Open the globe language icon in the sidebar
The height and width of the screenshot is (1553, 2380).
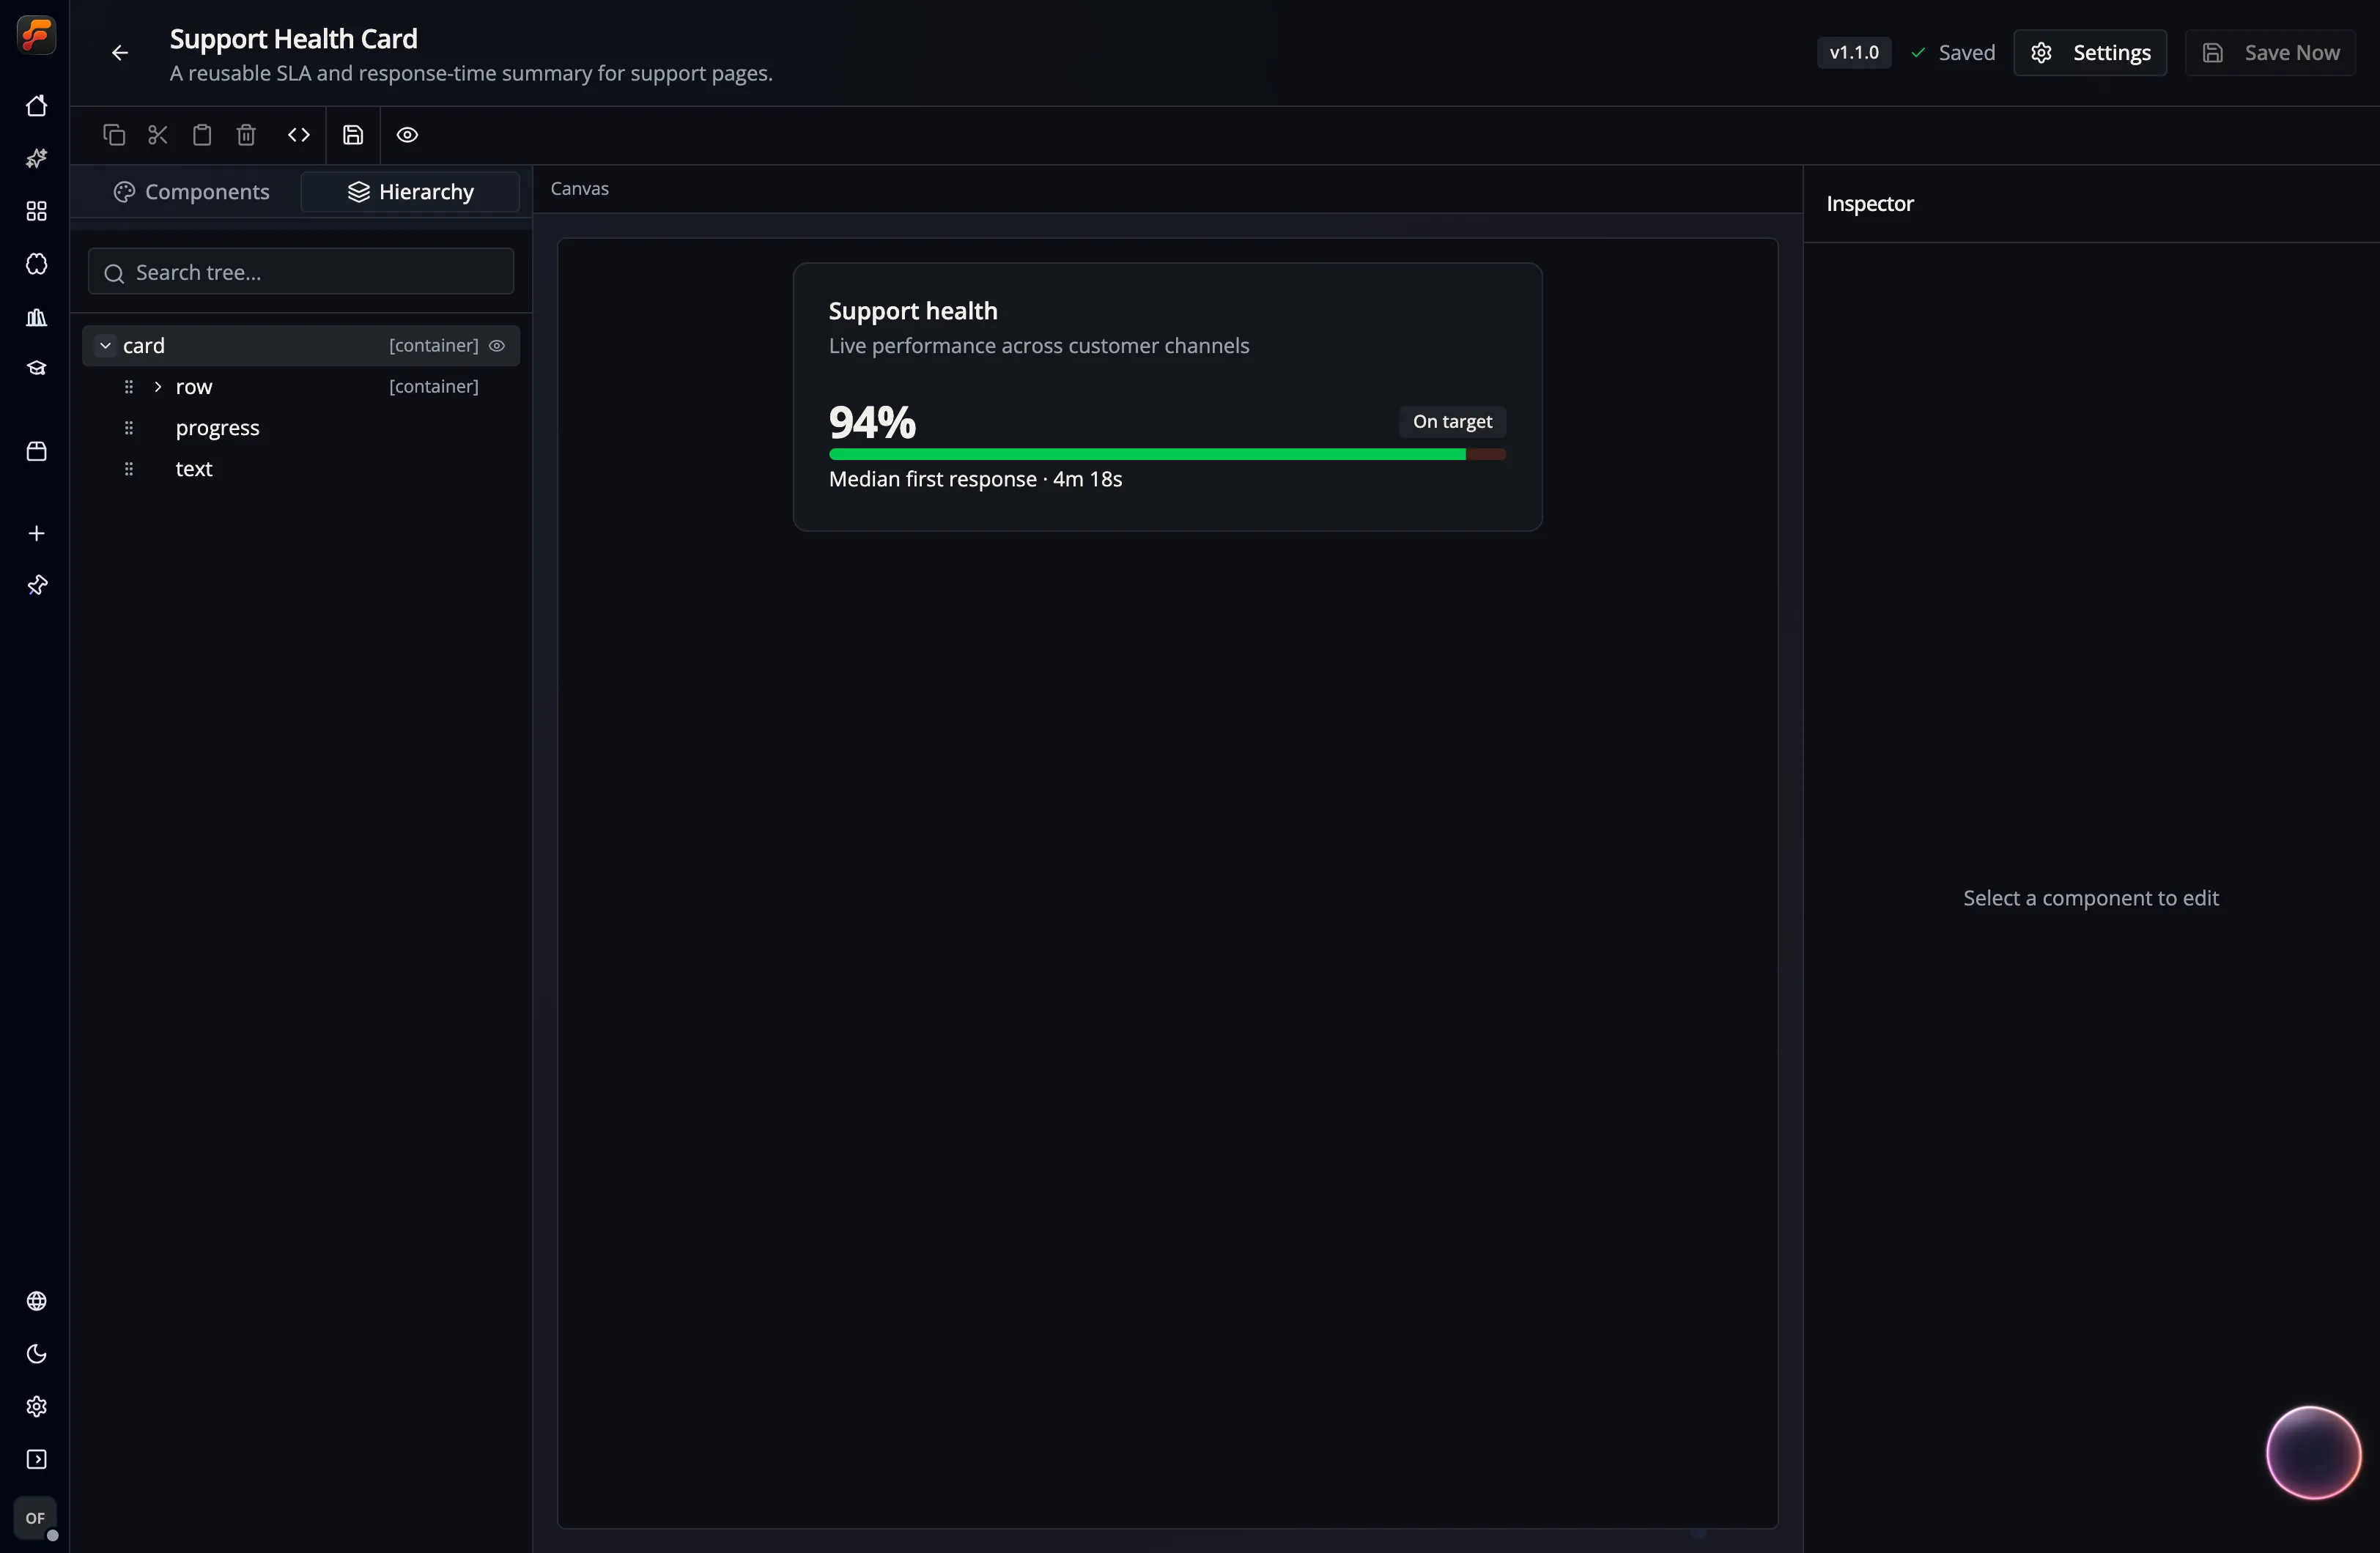(36, 1301)
